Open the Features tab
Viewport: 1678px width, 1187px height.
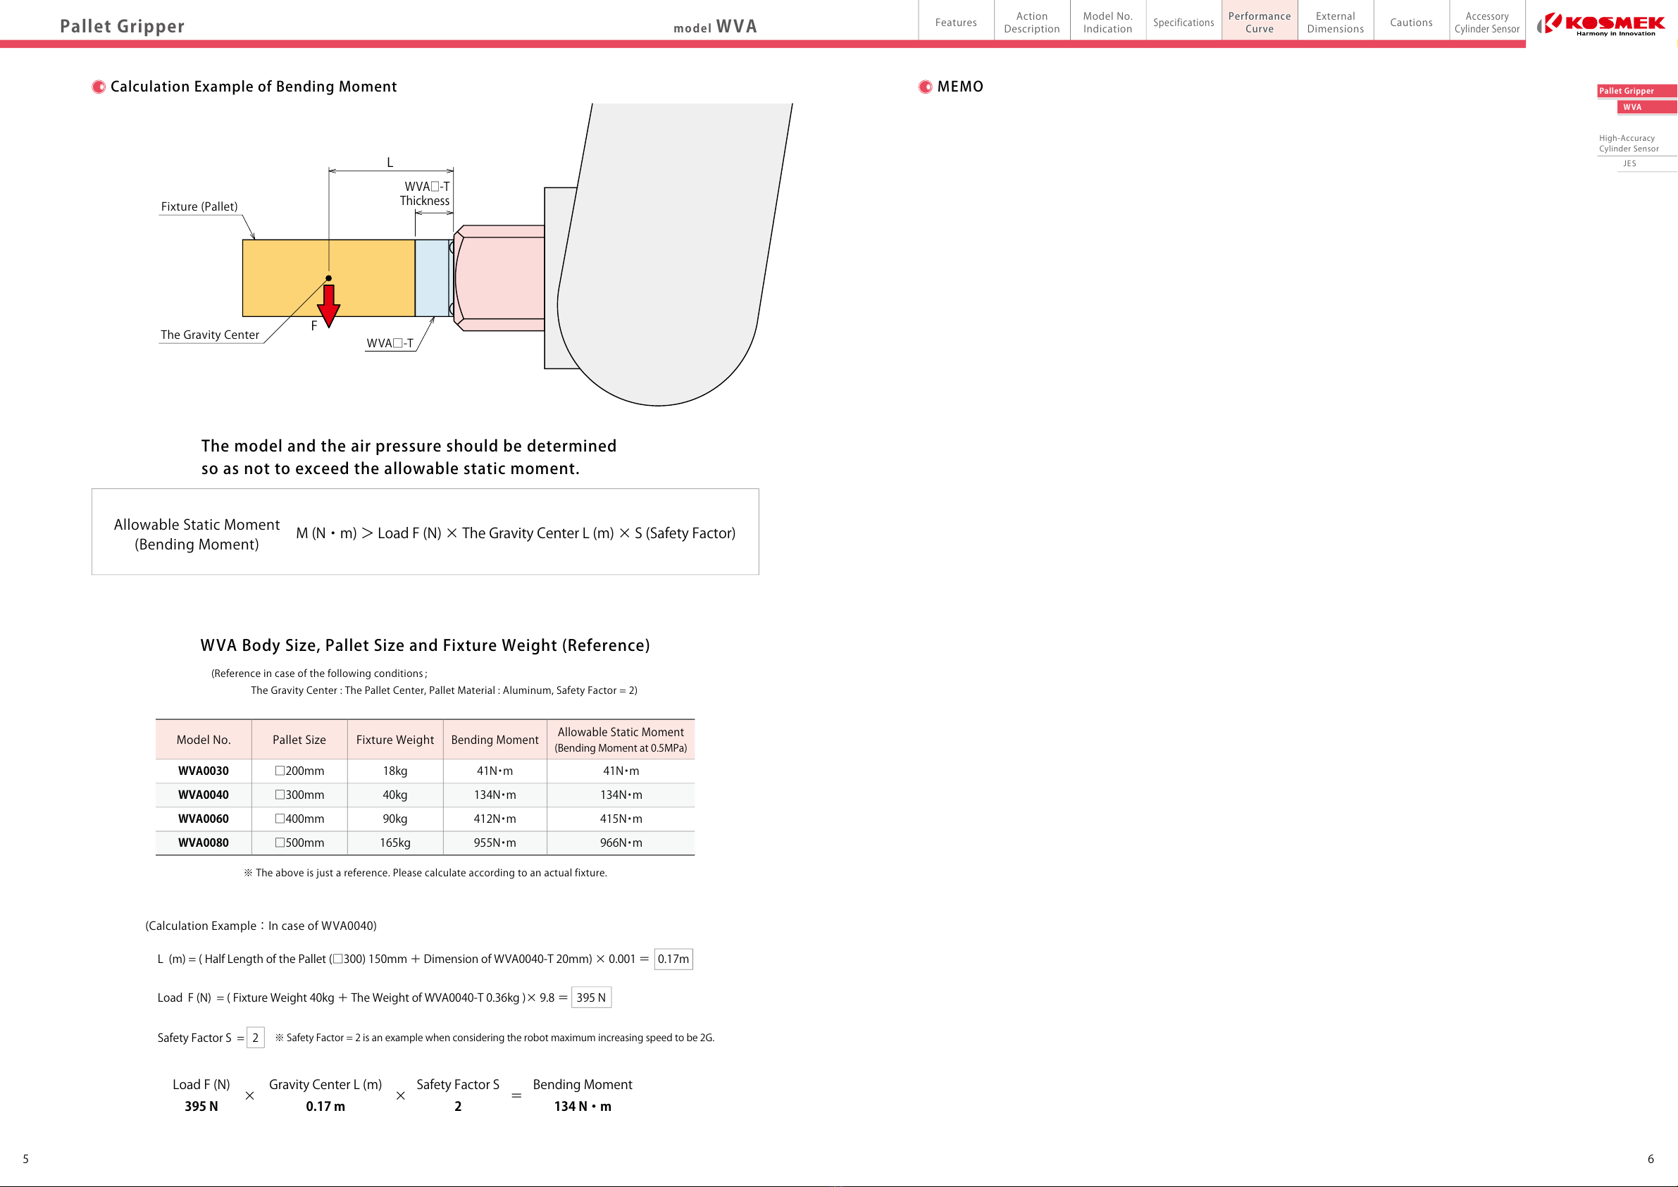coord(956,22)
